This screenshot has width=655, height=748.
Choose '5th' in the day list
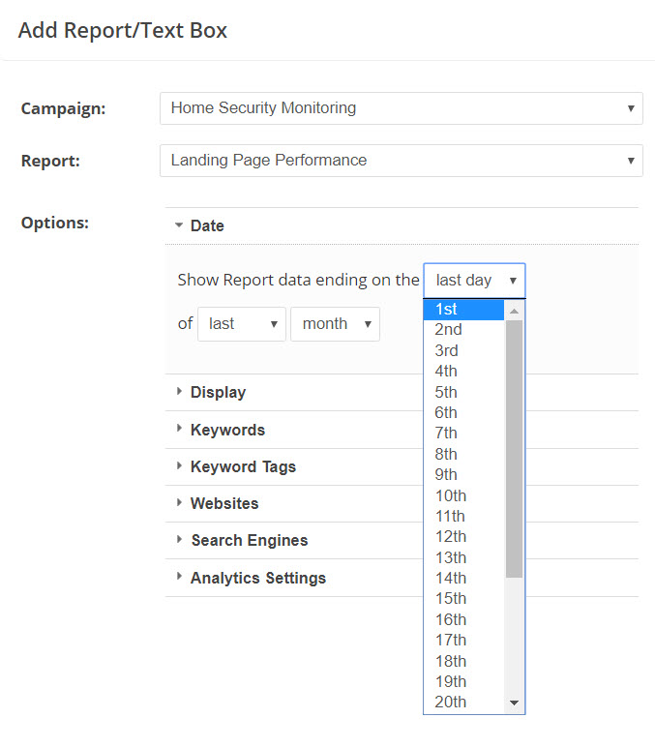click(x=463, y=392)
